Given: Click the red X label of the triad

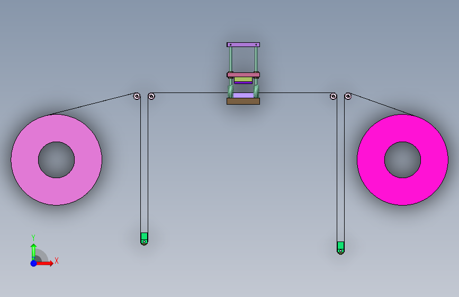Looking at the screenshot, I should pyautogui.click(x=57, y=261).
